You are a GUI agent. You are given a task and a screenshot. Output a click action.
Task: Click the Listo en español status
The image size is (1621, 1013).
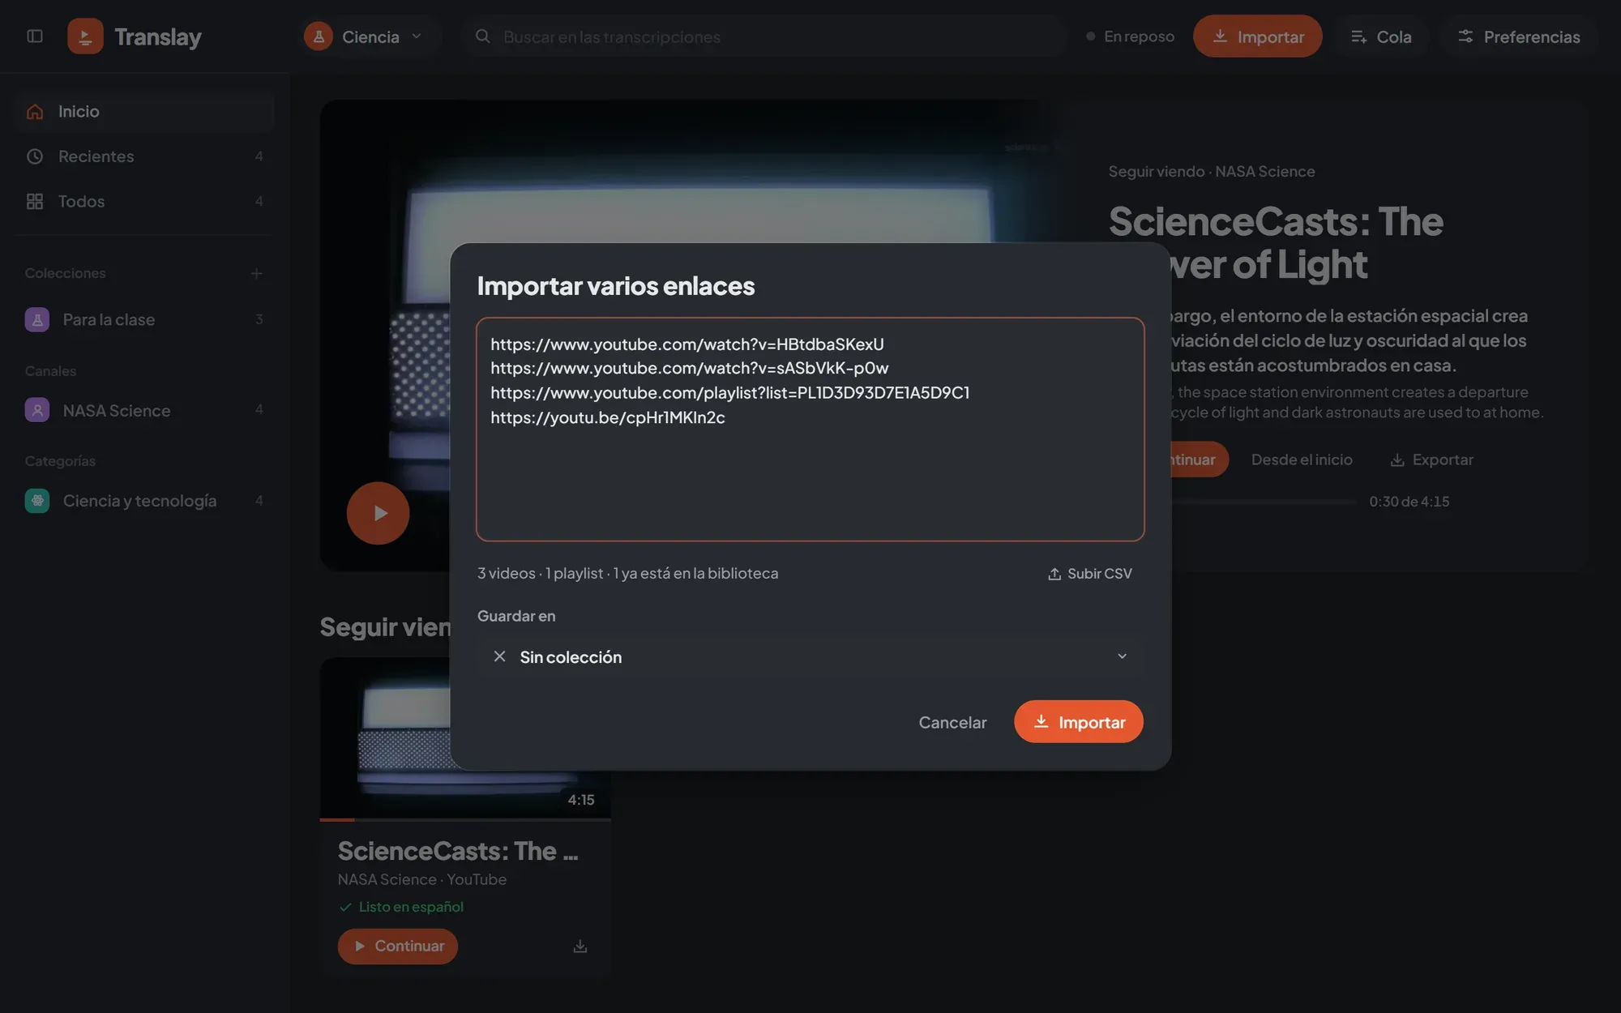[x=402, y=908]
